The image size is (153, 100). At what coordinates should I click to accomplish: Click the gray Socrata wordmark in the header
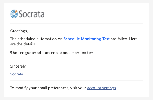tap(31, 14)
